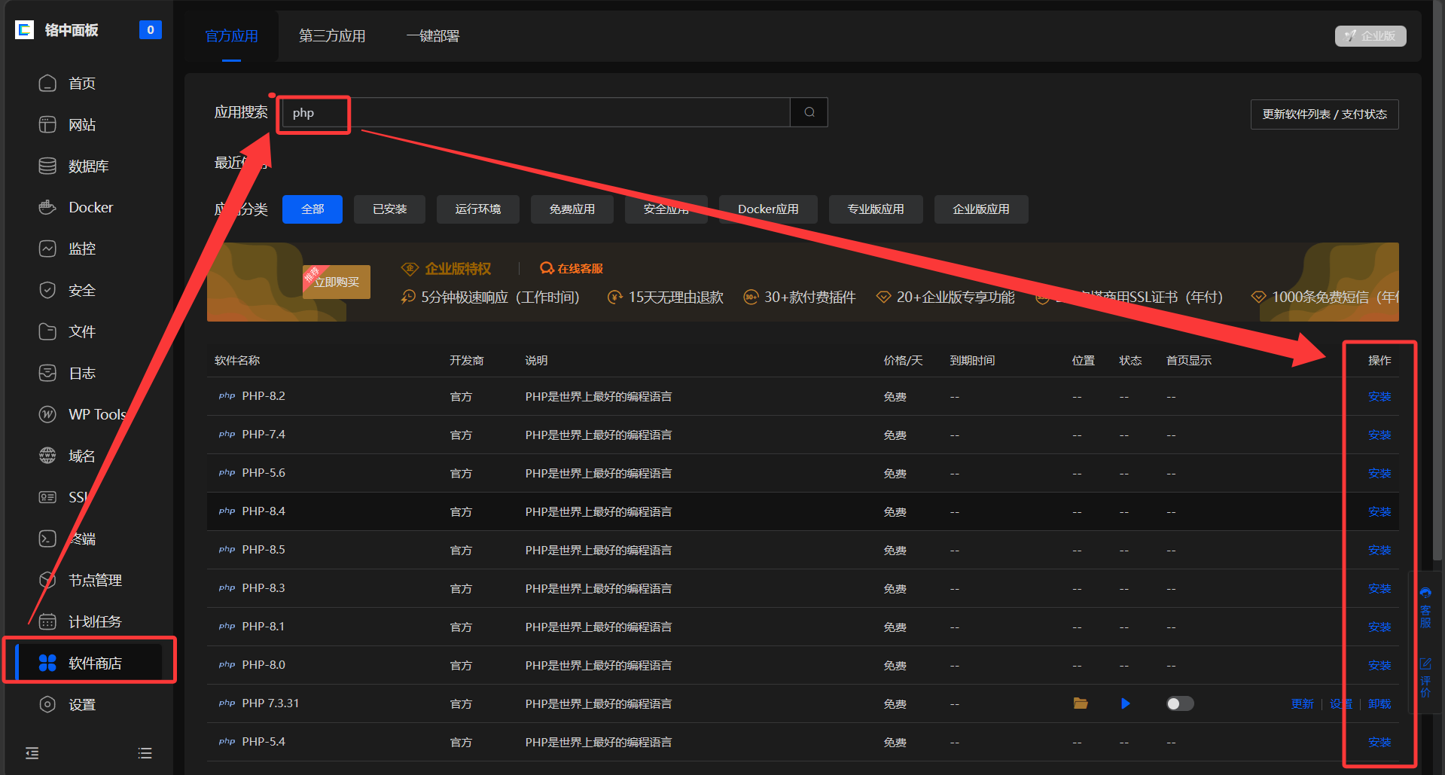Screen dimensions: 1445x775
Task: Install PHP-8.3 via its 安装 link
Action: pyautogui.click(x=1379, y=589)
